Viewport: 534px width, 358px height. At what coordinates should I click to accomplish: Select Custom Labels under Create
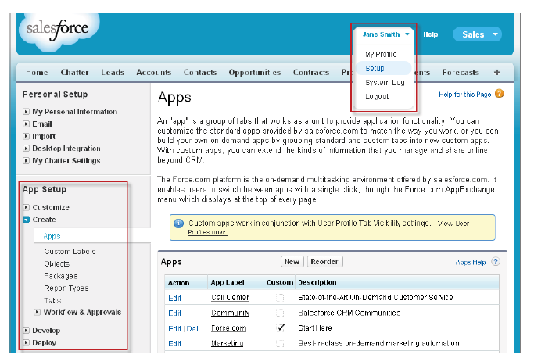pos(70,252)
